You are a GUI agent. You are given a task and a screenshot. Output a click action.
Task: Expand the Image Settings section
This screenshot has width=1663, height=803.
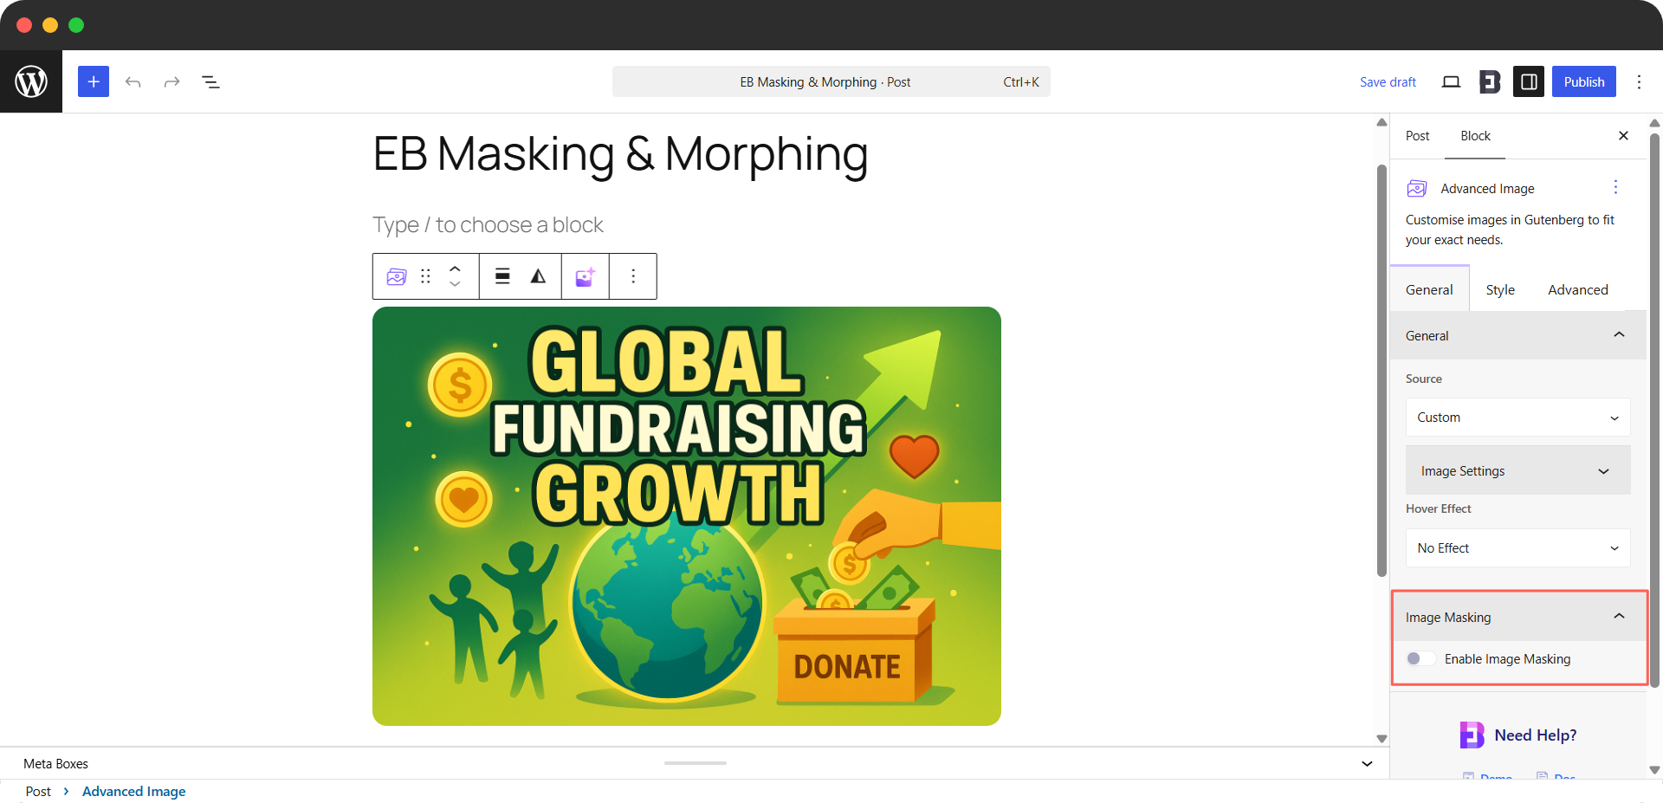[1517, 471]
